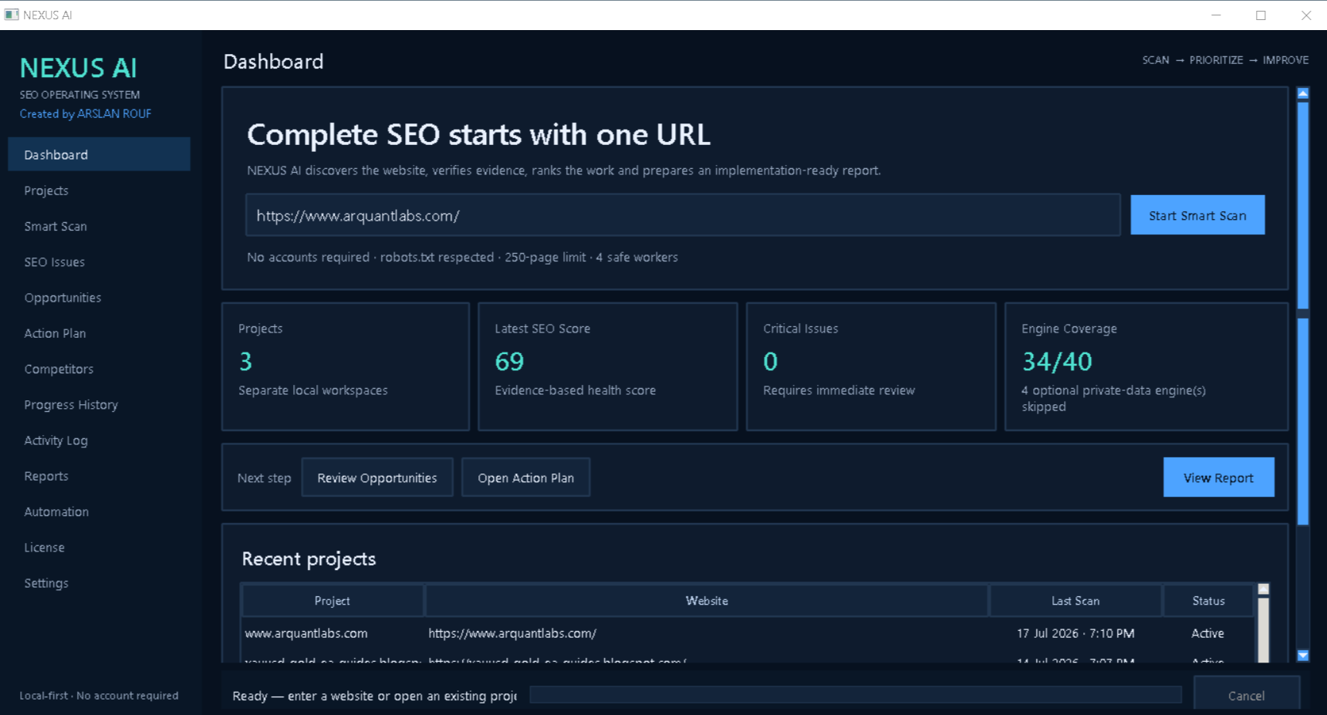Minimize the NEXUS AI window
This screenshot has height=715, width=1327.
1216,15
